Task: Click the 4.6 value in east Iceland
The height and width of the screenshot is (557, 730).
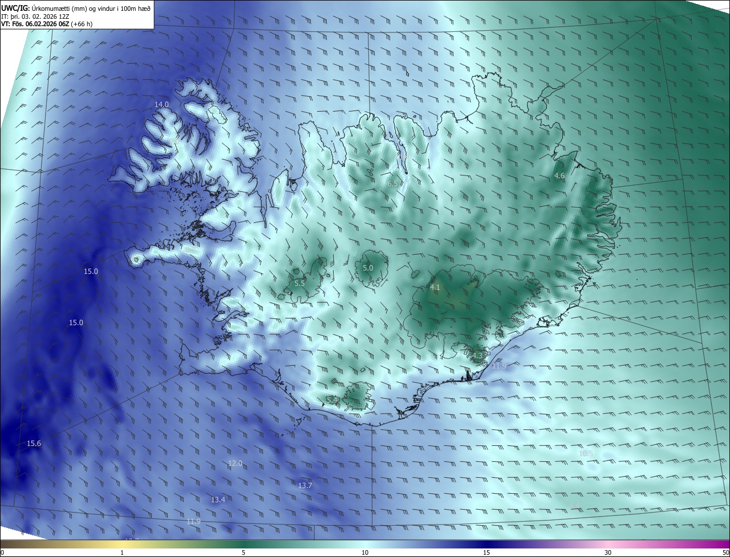Action: [x=559, y=176]
